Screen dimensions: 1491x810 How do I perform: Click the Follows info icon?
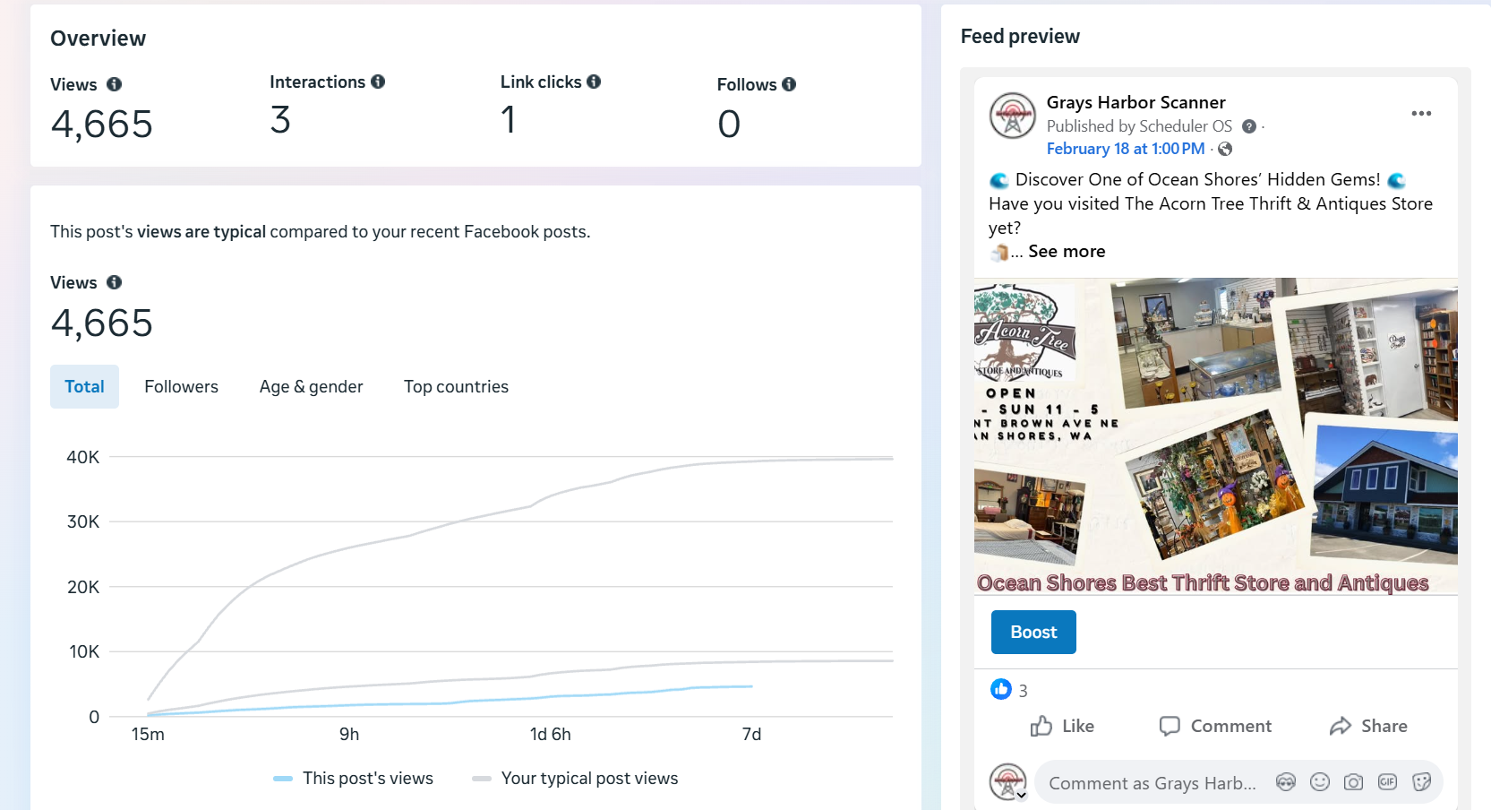click(x=789, y=84)
